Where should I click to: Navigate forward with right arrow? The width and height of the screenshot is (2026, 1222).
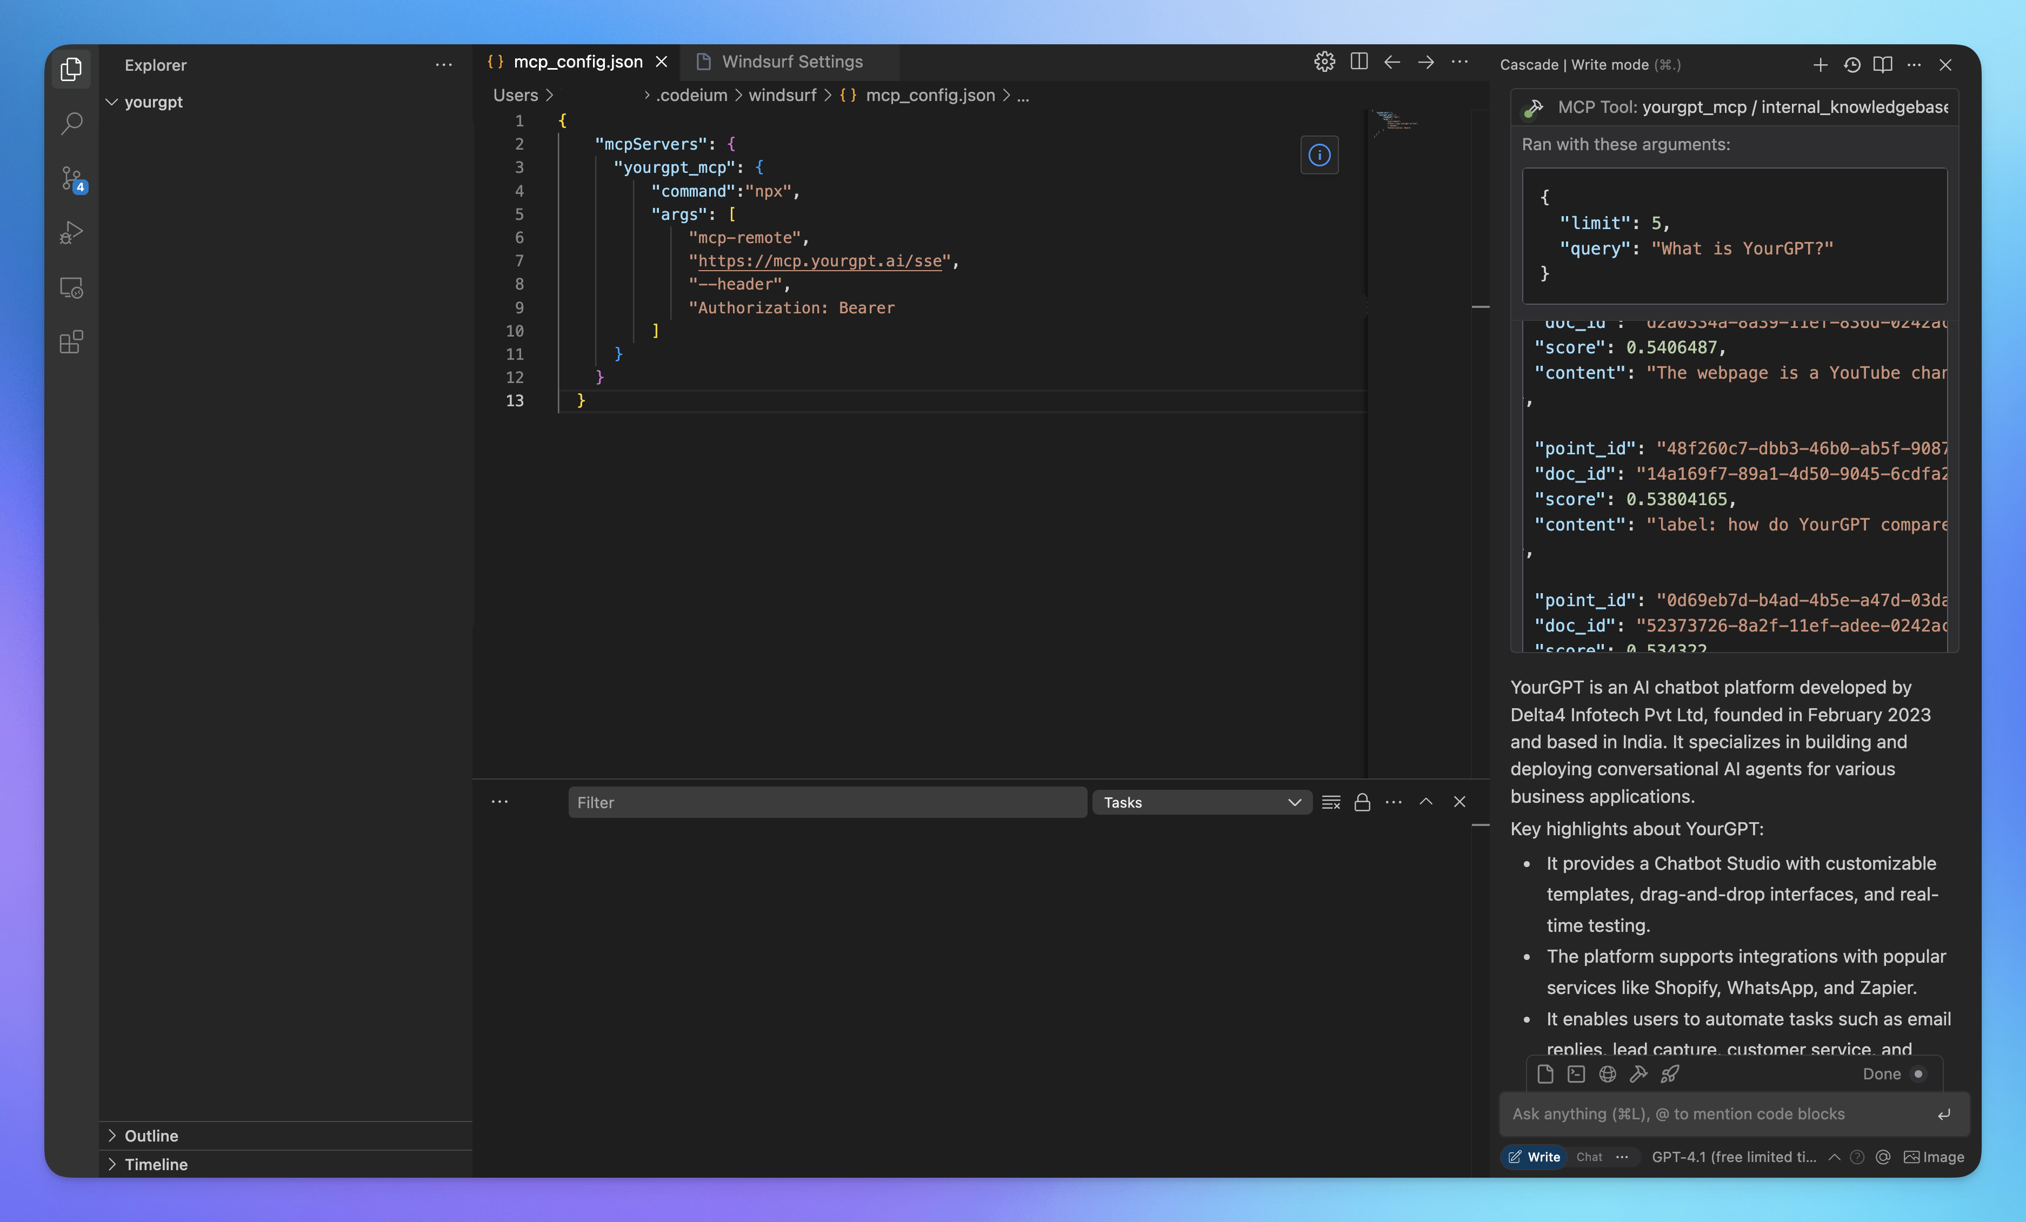1426,62
